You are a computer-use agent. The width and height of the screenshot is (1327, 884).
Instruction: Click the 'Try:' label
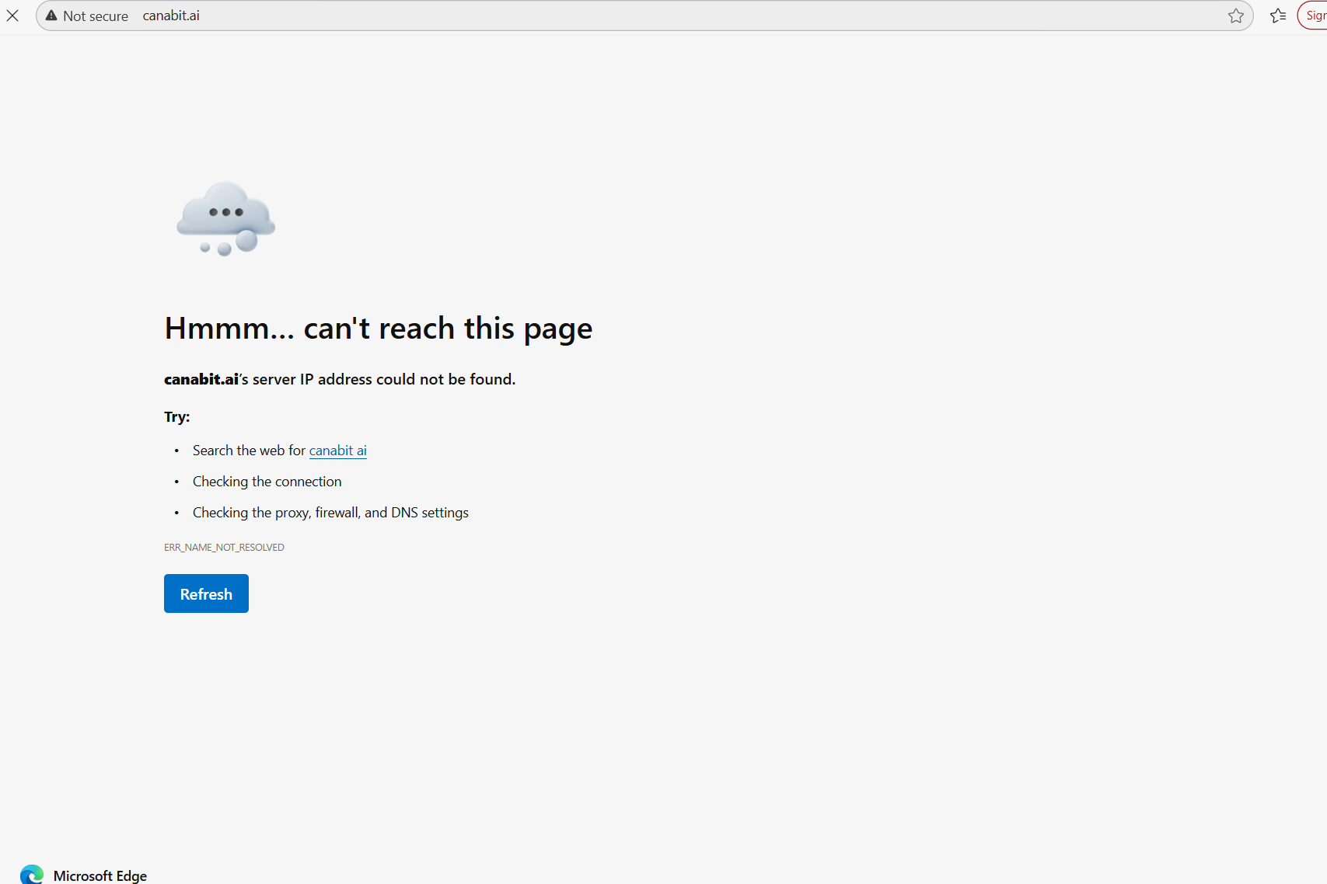click(176, 417)
